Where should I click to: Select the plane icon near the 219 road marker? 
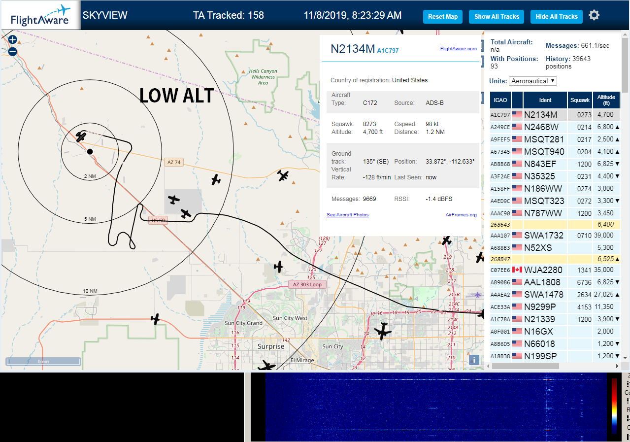(x=446, y=240)
